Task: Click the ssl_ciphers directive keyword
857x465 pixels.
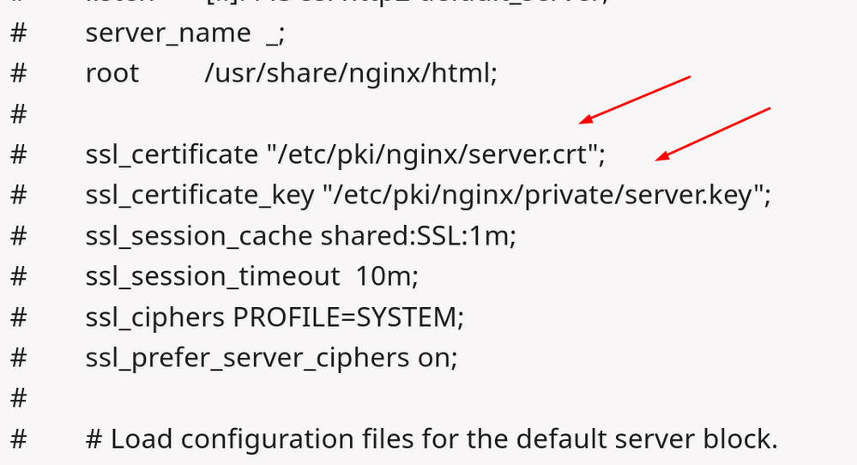Action: pos(154,317)
